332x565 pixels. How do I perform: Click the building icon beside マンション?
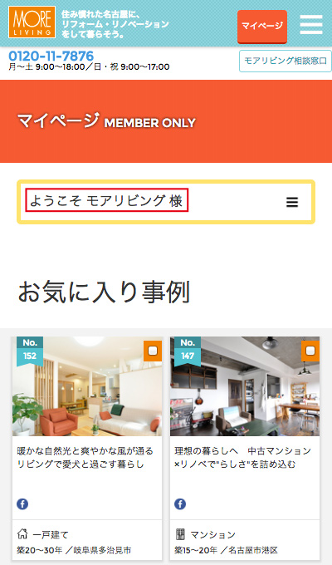[x=180, y=534]
